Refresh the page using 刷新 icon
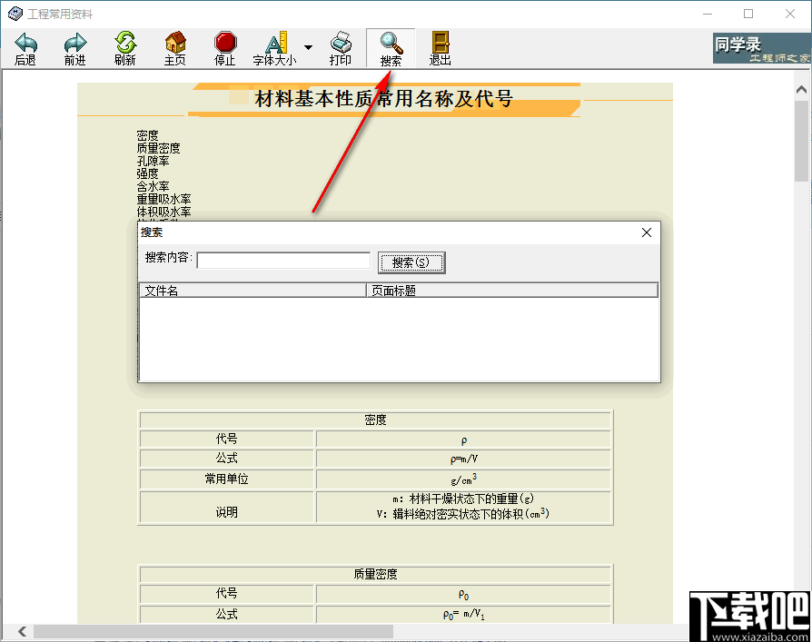The height and width of the screenshot is (642, 812). (124, 49)
